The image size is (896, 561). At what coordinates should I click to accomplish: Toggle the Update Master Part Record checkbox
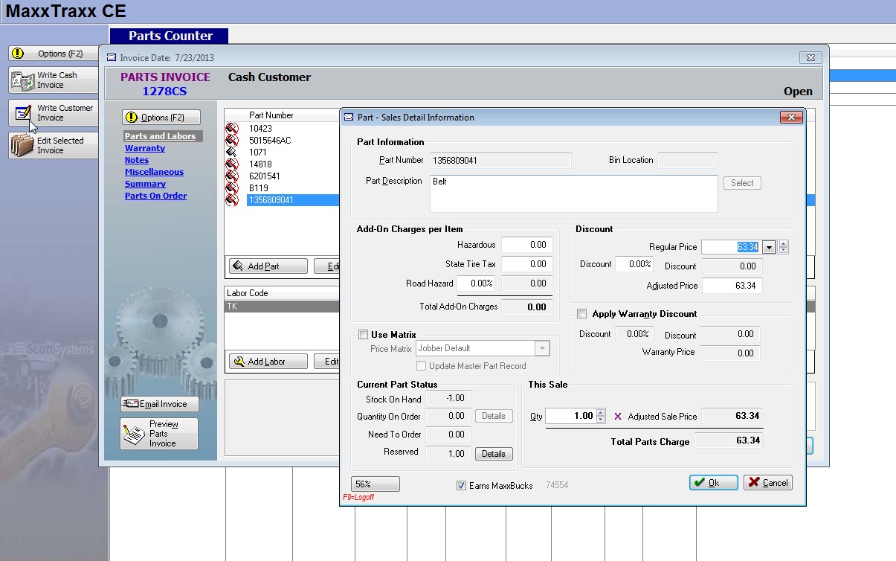tap(422, 366)
